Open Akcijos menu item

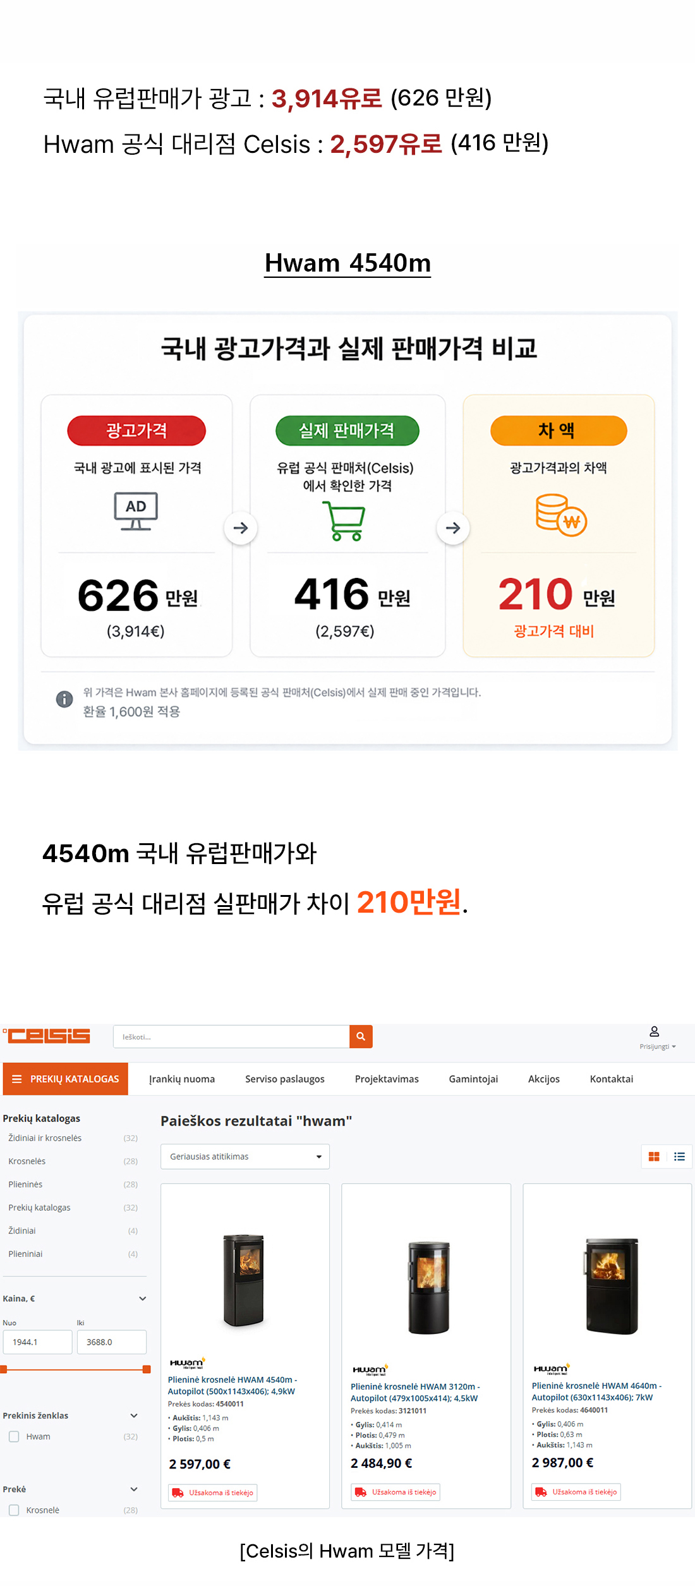[x=544, y=1079]
